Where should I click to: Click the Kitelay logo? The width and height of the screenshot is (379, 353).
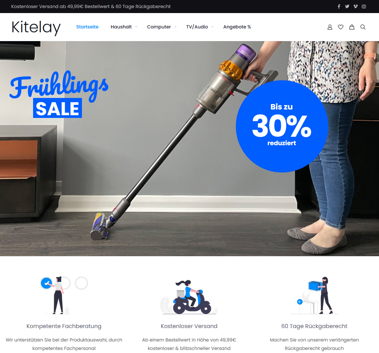(x=36, y=28)
